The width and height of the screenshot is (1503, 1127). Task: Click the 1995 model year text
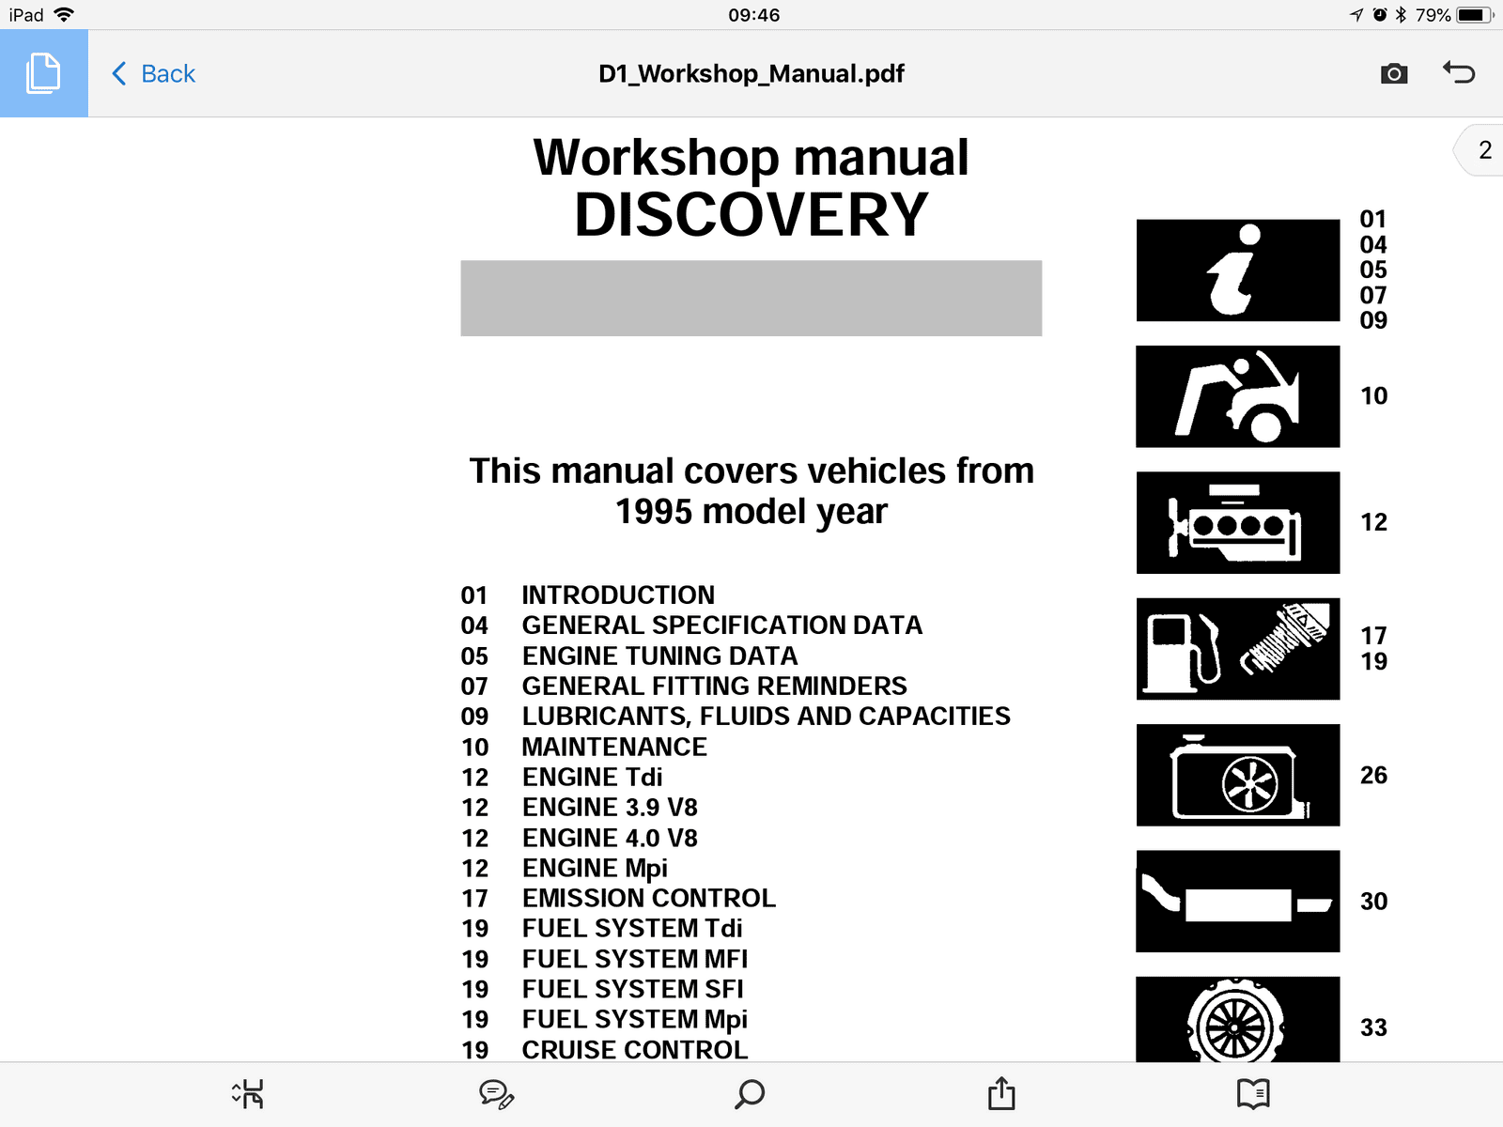751,512
